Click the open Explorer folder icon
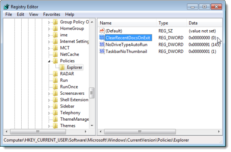This screenshot has height=152, width=231. 62,67
